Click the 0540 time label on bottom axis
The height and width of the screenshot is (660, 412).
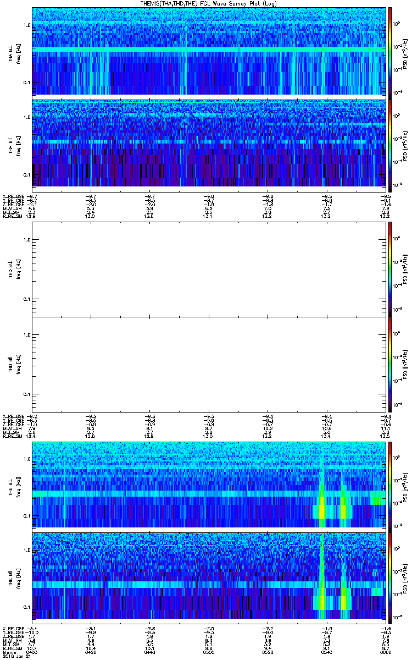click(327, 652)
